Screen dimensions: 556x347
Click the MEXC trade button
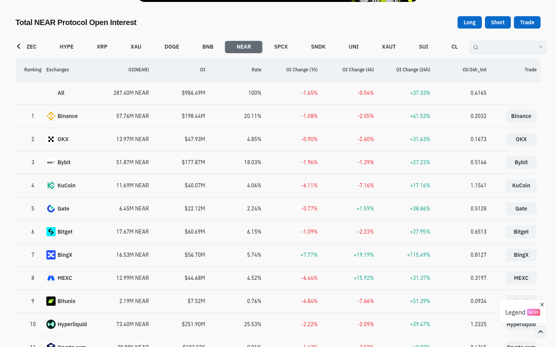tap(521, 278)
